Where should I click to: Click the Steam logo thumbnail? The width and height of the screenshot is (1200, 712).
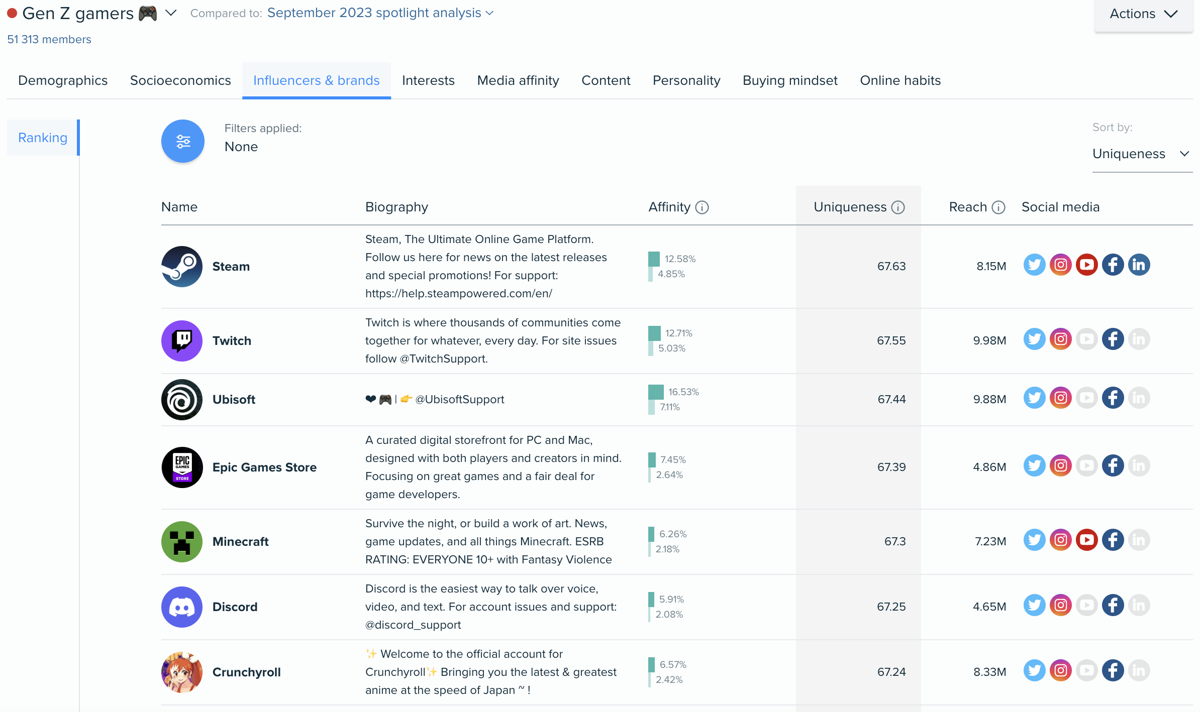click(182, 267)
